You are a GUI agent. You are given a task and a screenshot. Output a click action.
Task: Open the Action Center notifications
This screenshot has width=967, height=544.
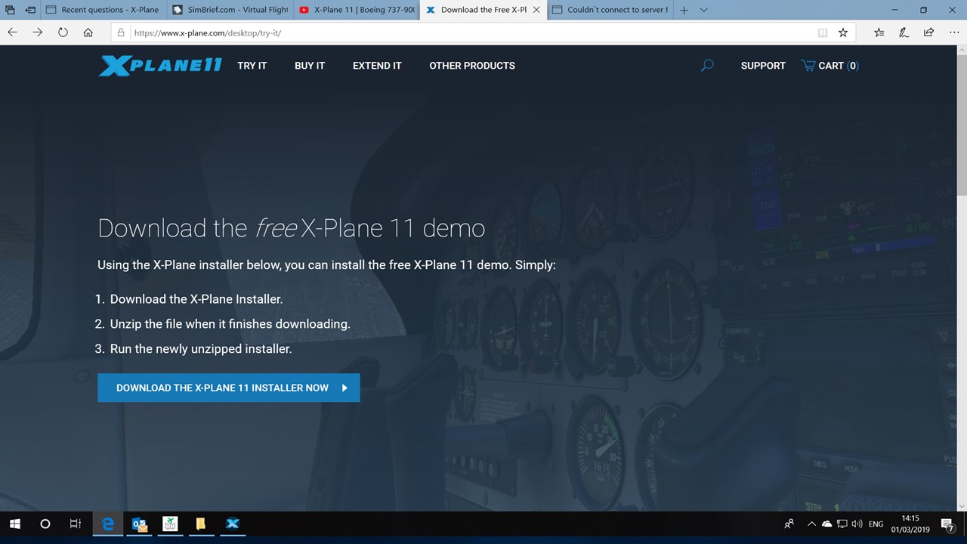click(947, 524)
